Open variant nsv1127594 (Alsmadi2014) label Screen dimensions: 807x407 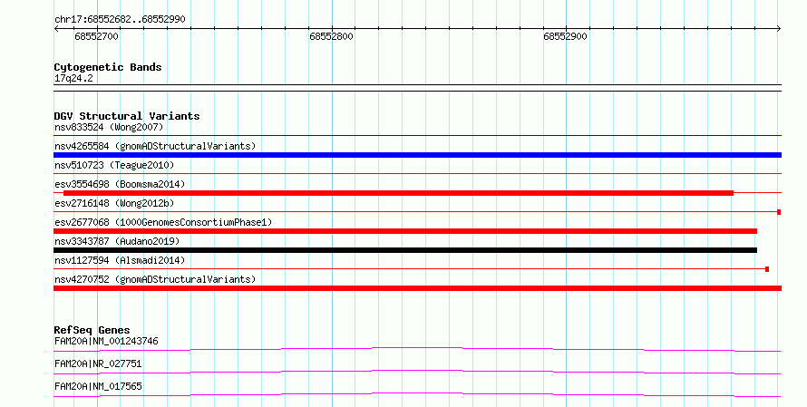(x=120, y=260)
